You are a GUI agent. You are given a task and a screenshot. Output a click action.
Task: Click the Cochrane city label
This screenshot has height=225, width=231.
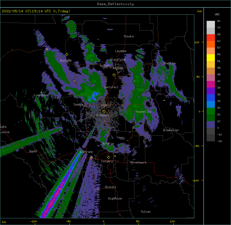pyautogui.click(x=86, y=152)
